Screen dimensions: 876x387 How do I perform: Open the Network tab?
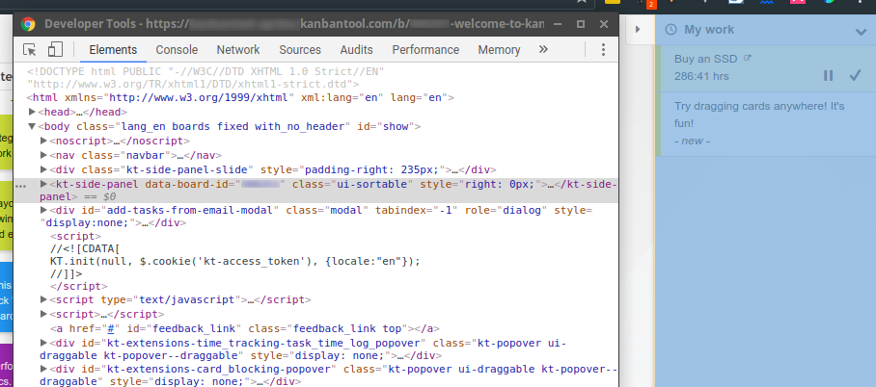click(237, 50)
